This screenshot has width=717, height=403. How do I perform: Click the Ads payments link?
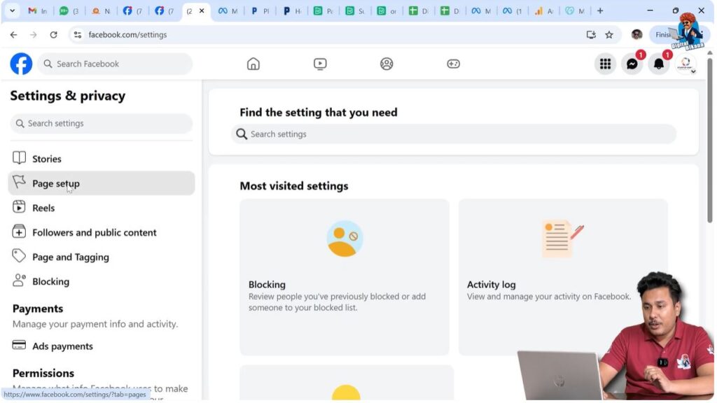pyautogui.click(x=62, y=346)
